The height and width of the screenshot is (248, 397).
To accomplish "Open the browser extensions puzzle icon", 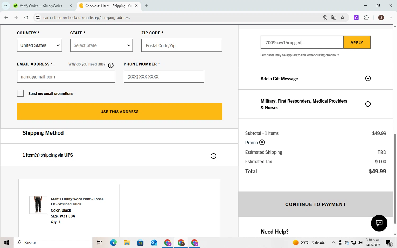I will point(366,18).
